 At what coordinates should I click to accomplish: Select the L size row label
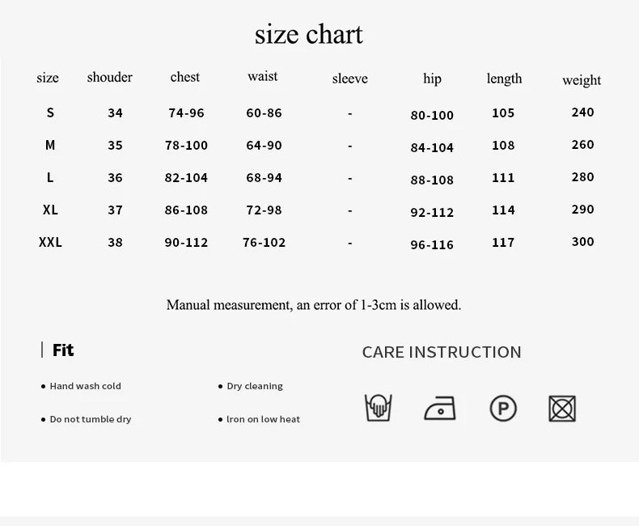coord(50,177)
